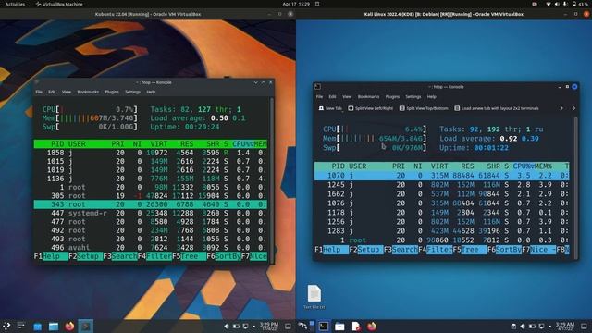The height and width of the screenshot is (333, 592).
Task: Click New Tab in Kali Konsole toolbar
Action: tap(330, 108)
